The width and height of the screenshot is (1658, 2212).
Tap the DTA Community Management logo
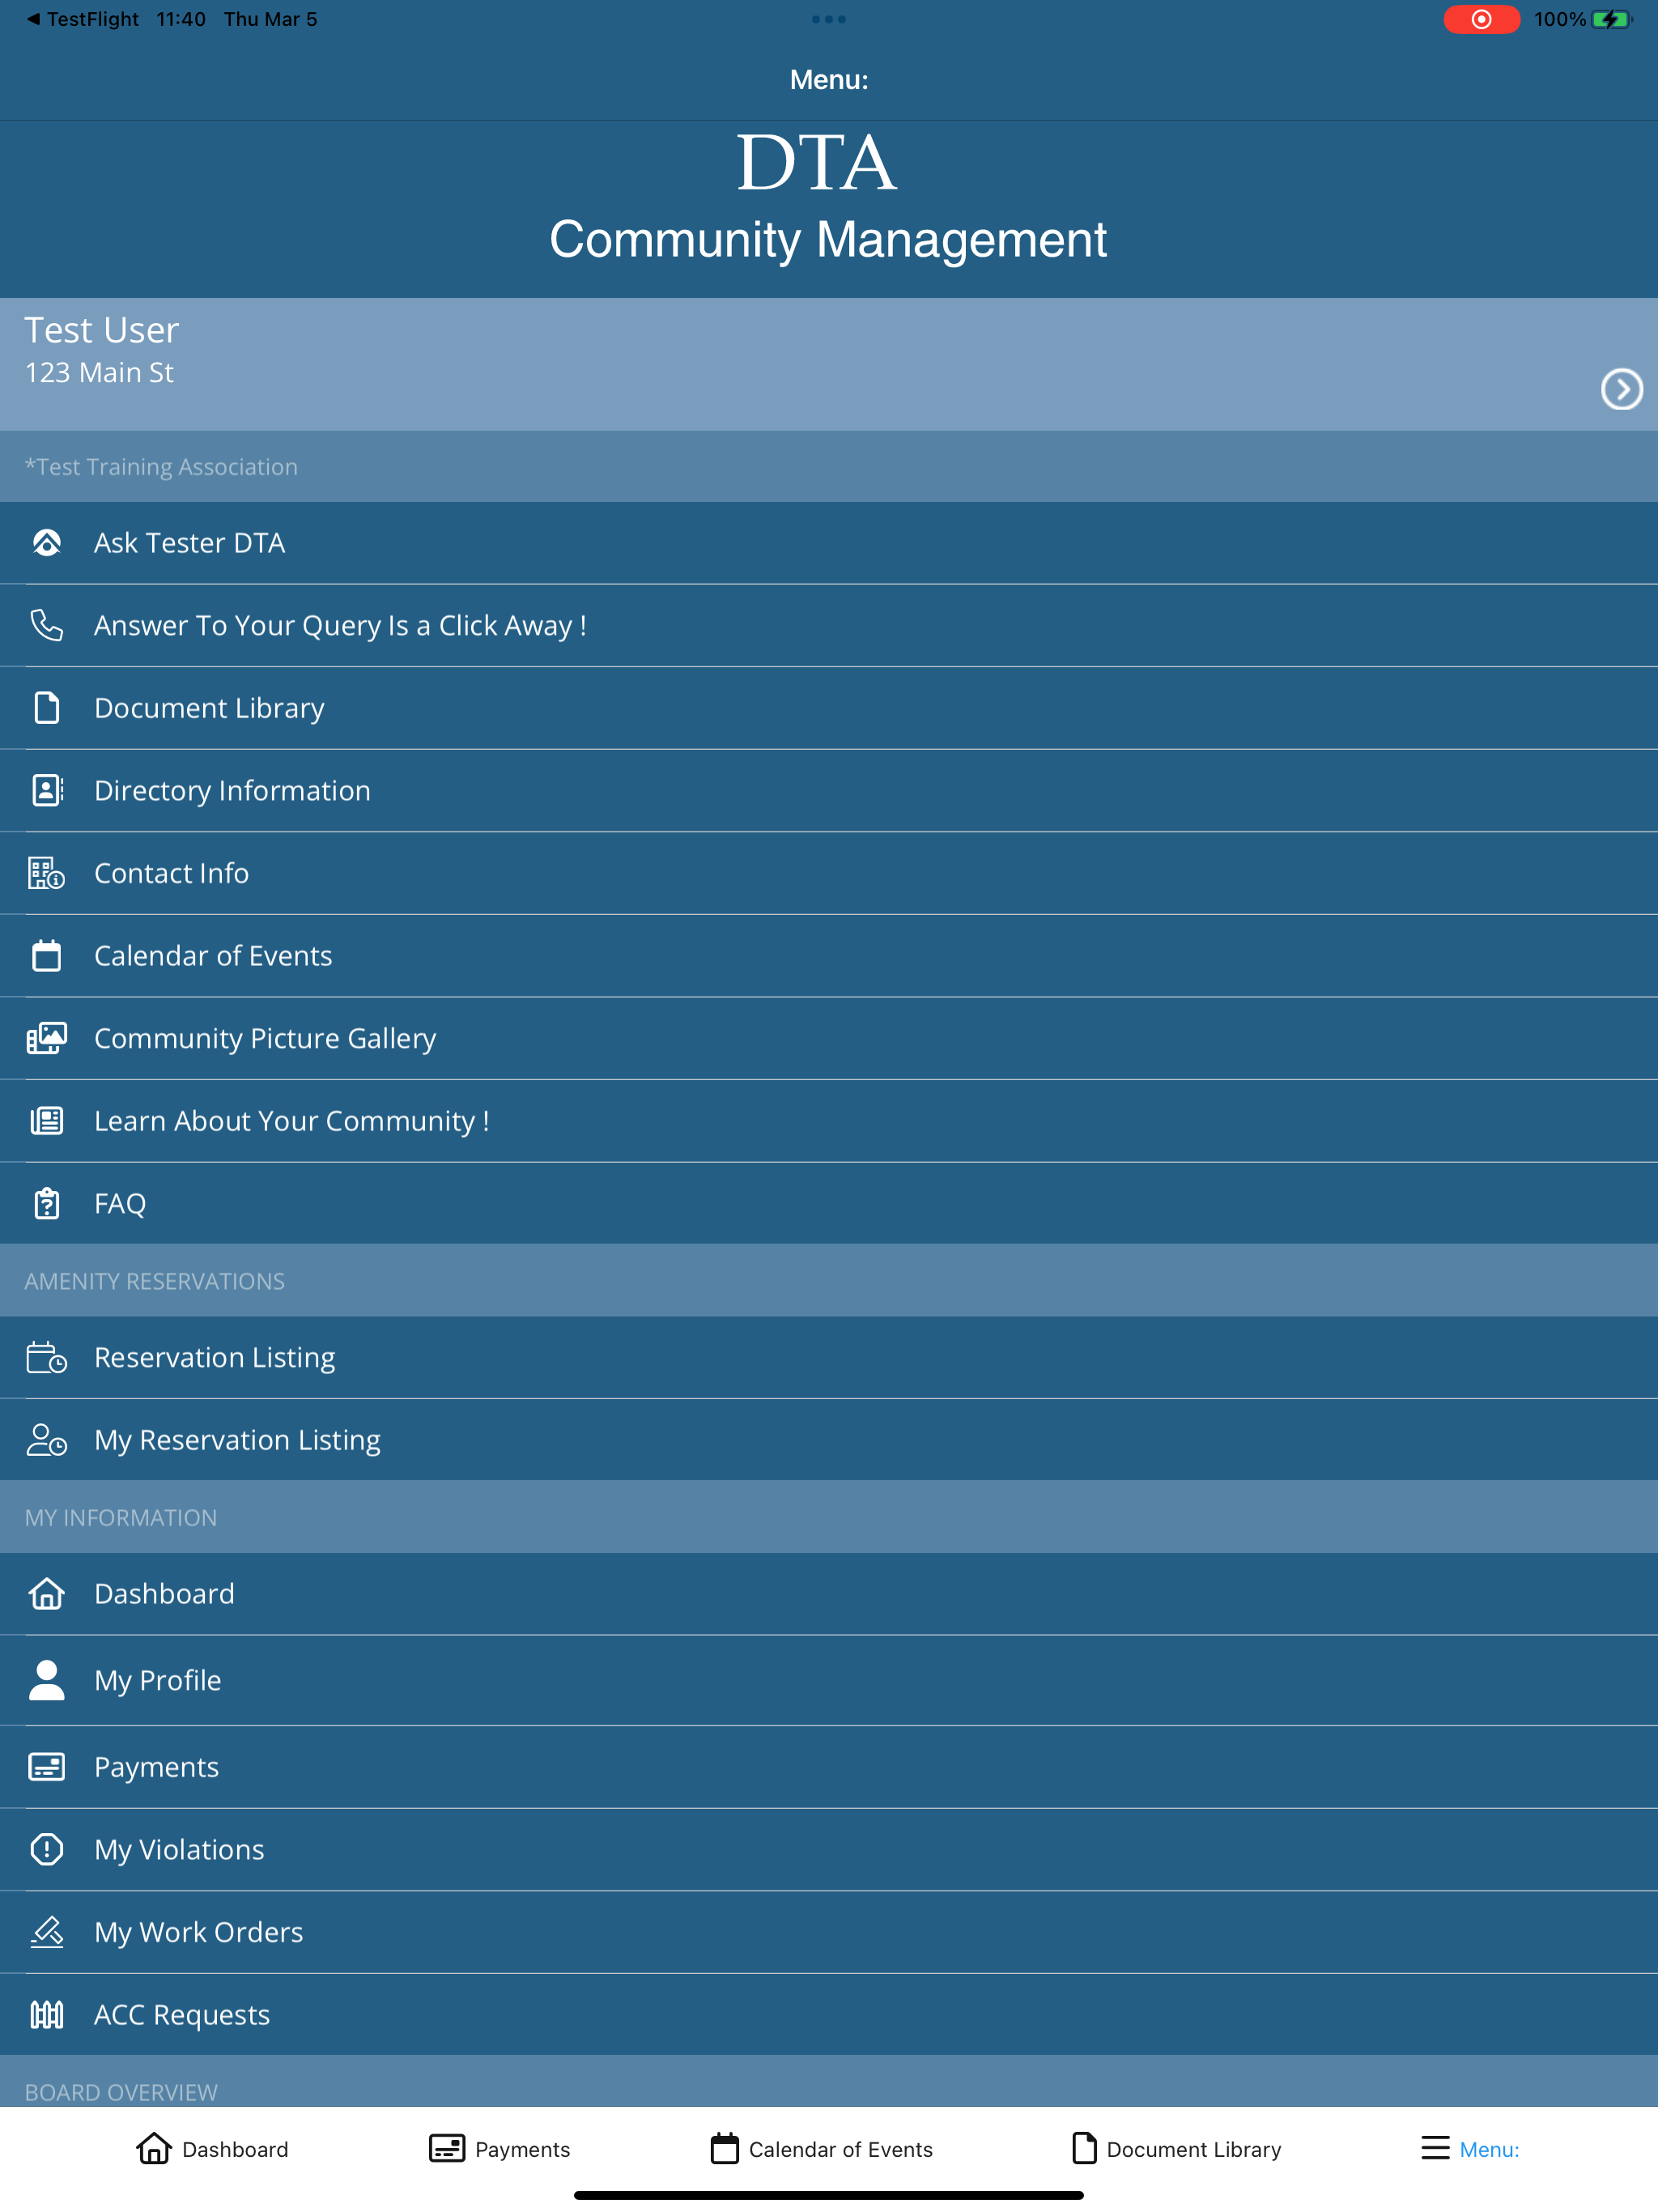(x=828, y=198)
